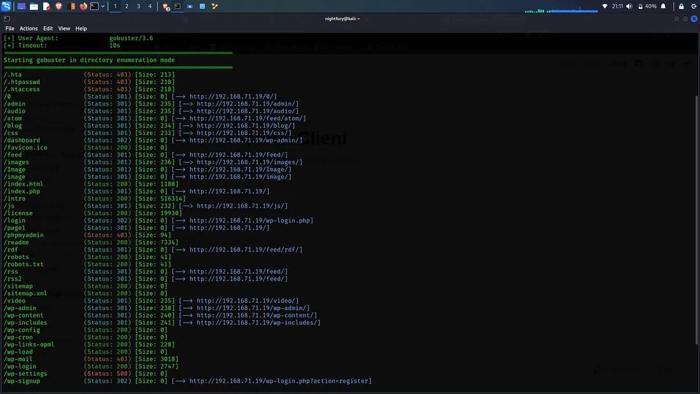Viewport: 700px width, 394px height.
Task: Click the Wi-Fi network status icon
Action: click(x=605, y=6)
